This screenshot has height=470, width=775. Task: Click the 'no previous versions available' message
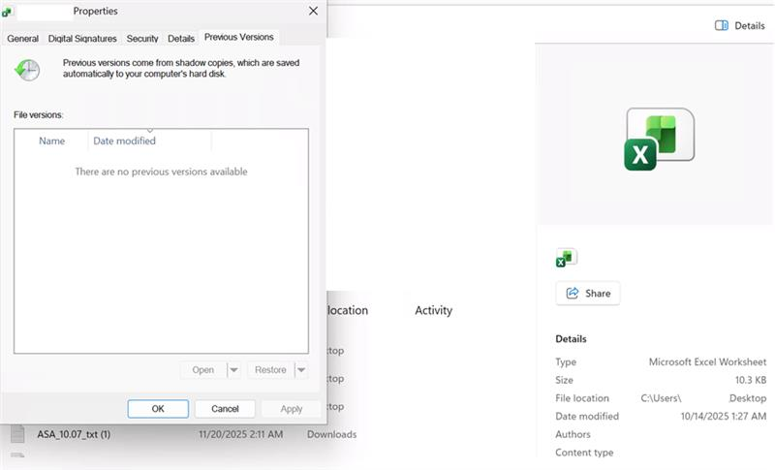click(x=161, y=172)
